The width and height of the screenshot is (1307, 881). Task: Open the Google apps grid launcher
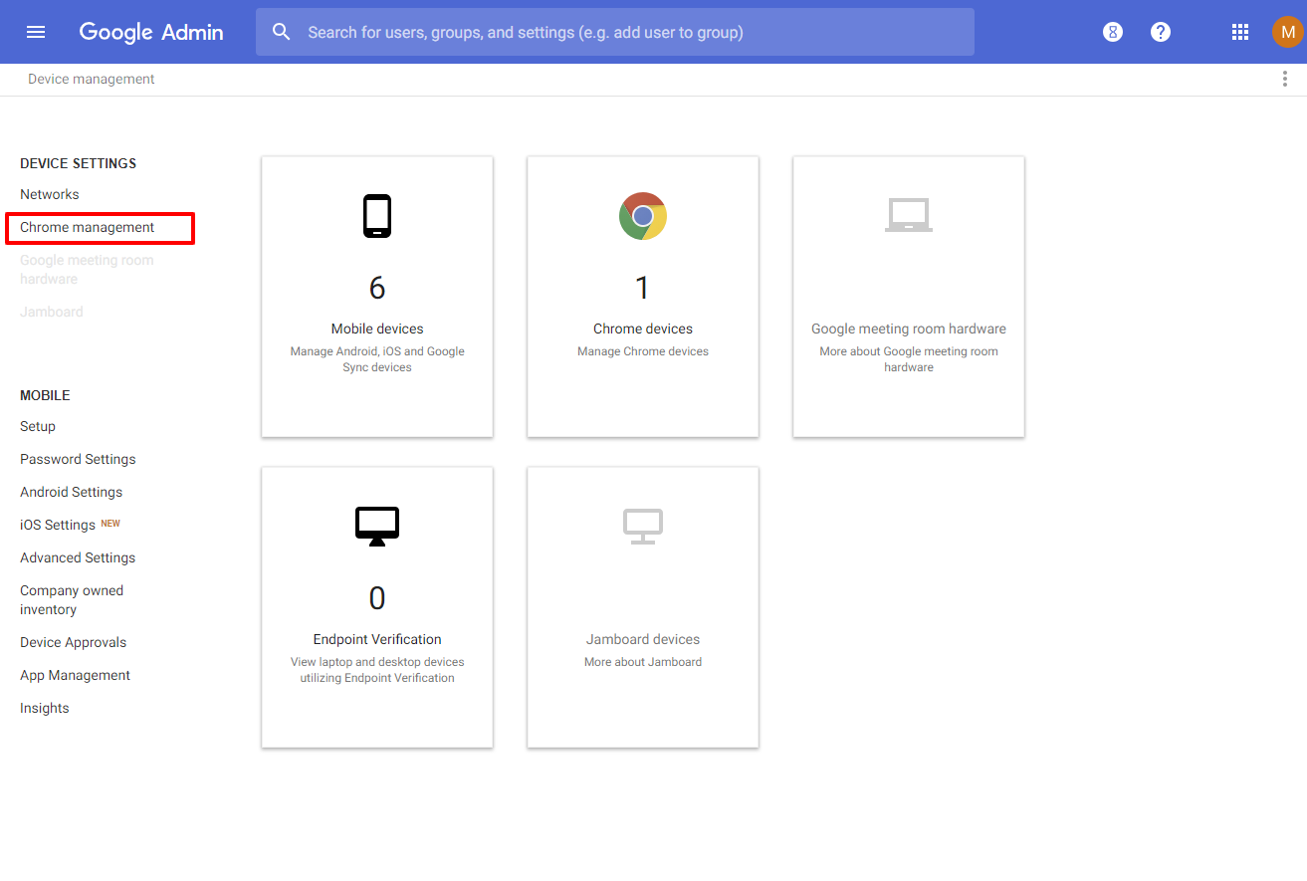coord(1240,32)
